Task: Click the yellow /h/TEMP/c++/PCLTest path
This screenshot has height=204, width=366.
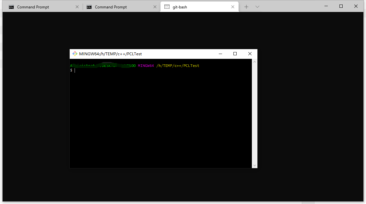Action: click(x=178, y=66)
